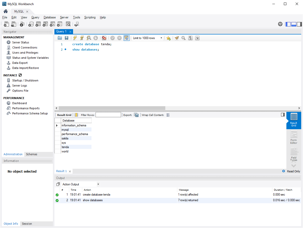Commit transaction checkmark icon
This screenshot has height=228, width=303.
112,38
